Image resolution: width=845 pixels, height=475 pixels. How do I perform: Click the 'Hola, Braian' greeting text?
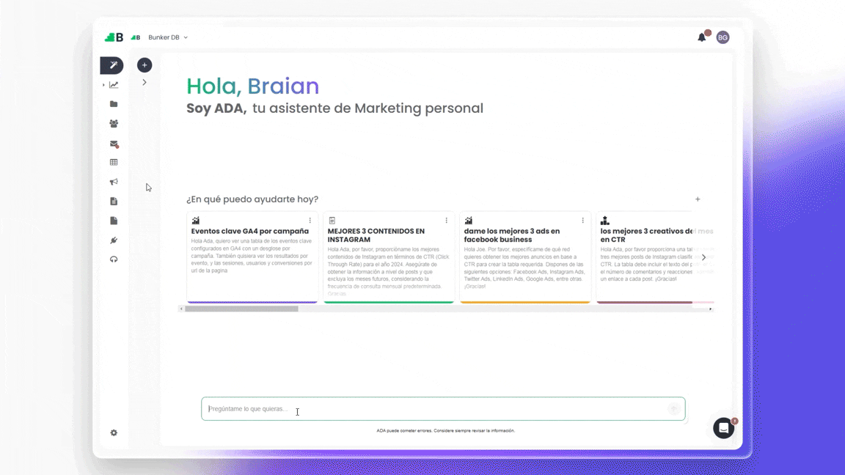[x=253, y=86]
